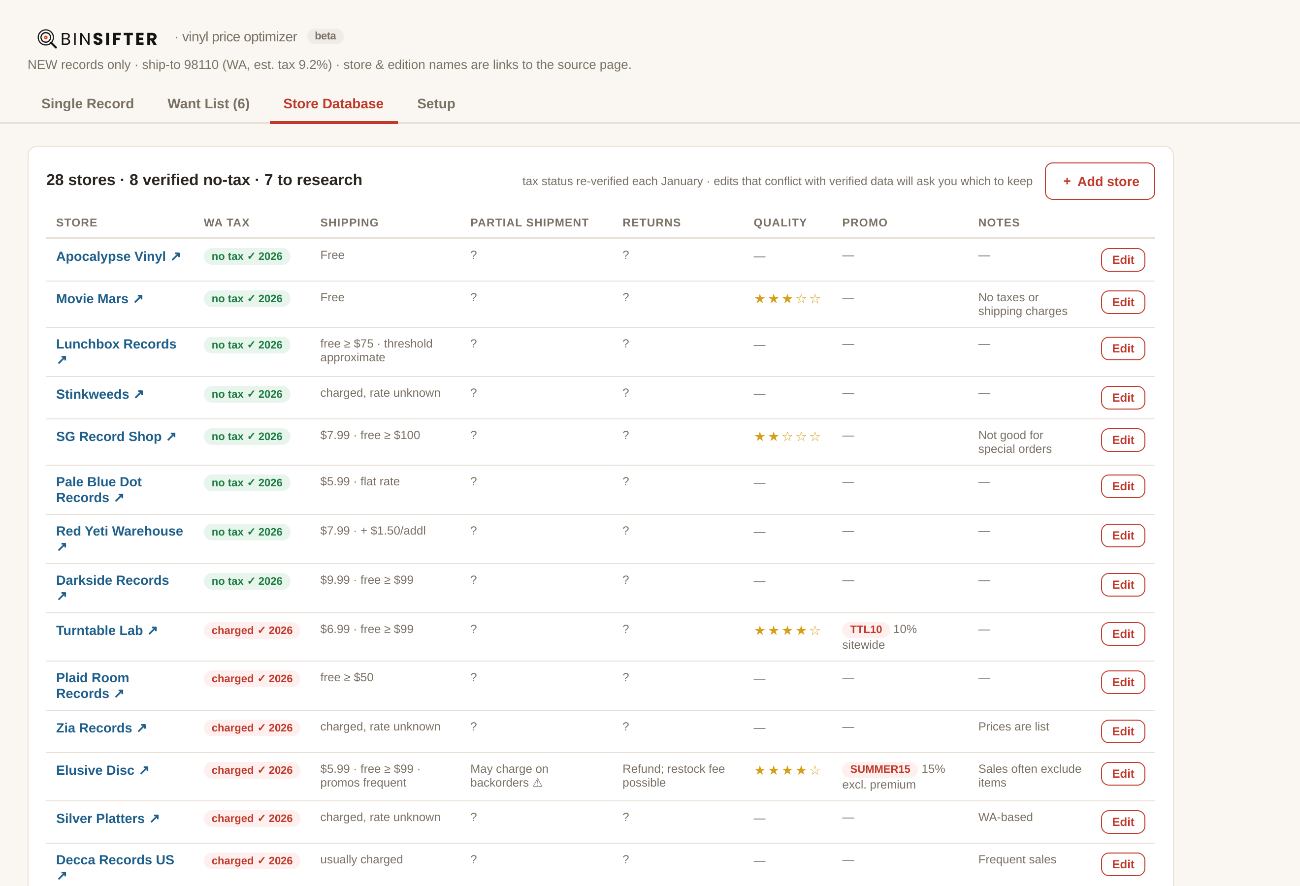
Task: Open Stinkweeds store link
Action: [100, 394]
